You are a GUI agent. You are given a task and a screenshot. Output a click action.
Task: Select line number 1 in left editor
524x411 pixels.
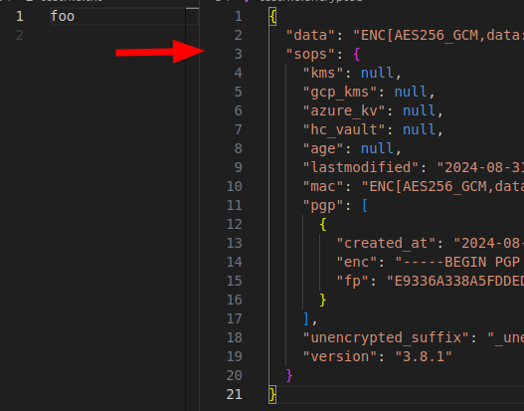pyautogui.click(x=20, y=16)
